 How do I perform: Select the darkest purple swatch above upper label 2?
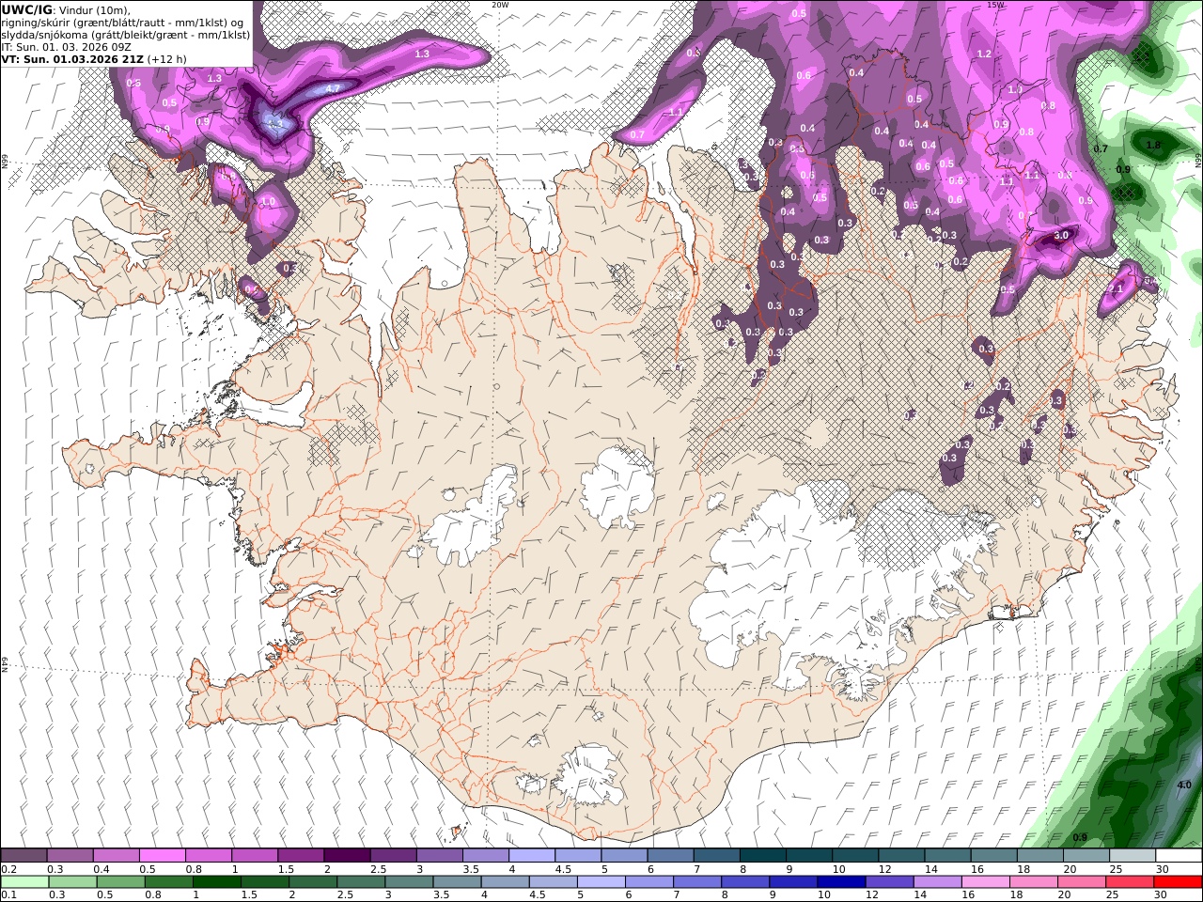(x=347, y=855)
